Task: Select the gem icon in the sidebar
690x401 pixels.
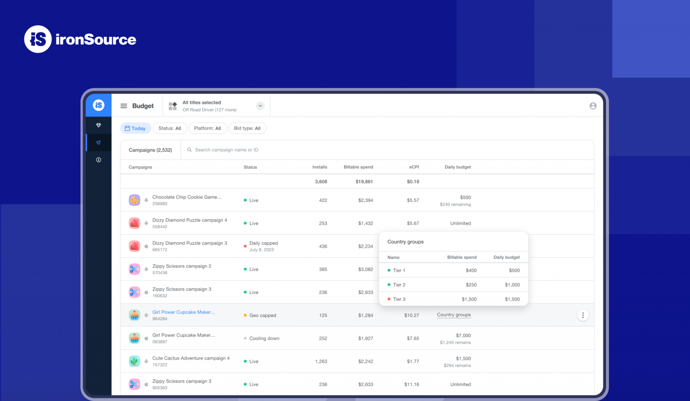Action: [x=98, y=125]
